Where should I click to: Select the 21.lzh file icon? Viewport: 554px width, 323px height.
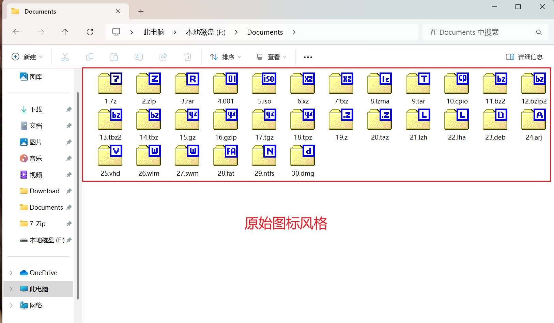tap(418, 119)
